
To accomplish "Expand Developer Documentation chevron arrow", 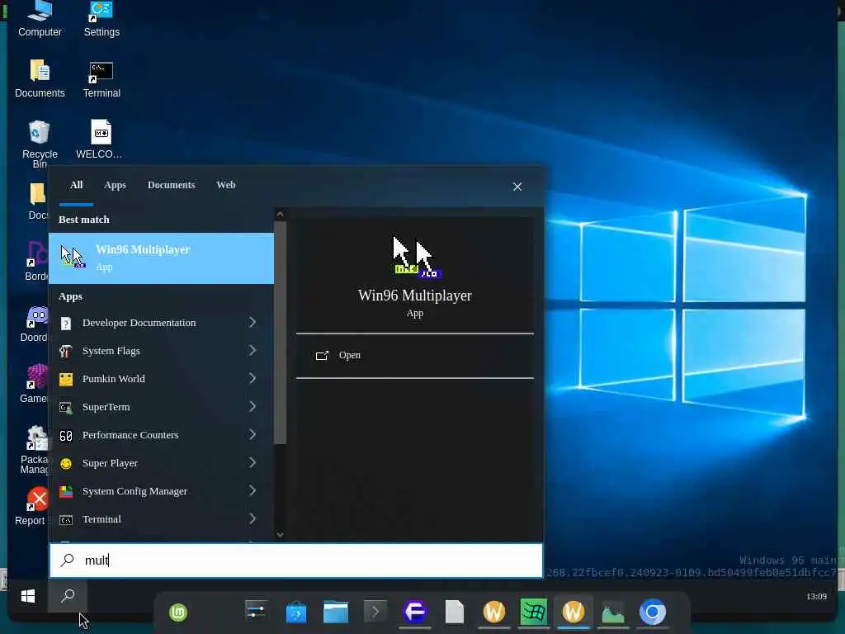I will coord(253,323).
